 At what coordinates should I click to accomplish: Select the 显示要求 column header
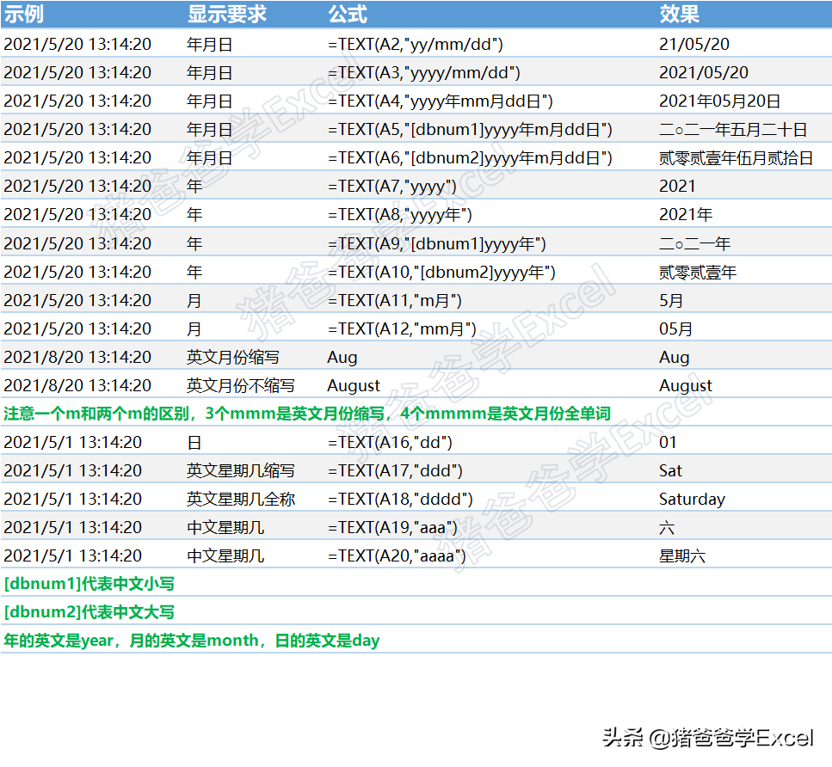click(x=227, y=15)
